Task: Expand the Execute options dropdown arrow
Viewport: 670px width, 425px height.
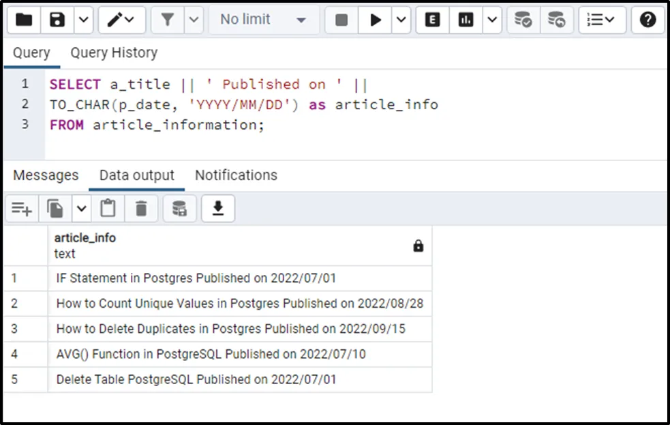Action: coord(401,20)
